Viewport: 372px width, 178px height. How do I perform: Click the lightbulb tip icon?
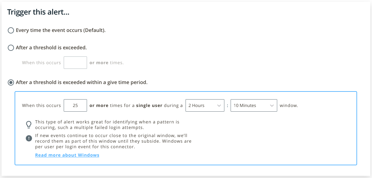(29, 125)
